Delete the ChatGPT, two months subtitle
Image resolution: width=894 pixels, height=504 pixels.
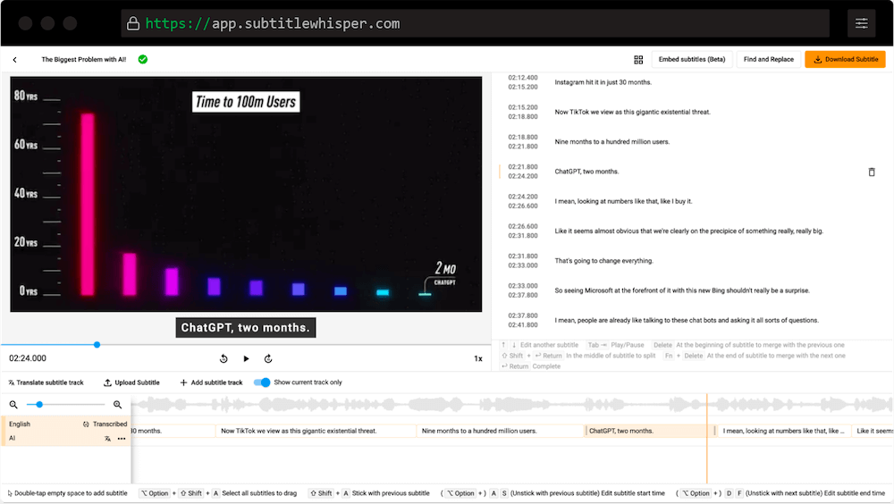pos(871,172)
